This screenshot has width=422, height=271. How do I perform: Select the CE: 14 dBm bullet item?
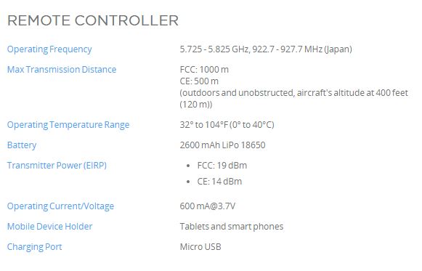pyautogui.click(x=219, y=182)
